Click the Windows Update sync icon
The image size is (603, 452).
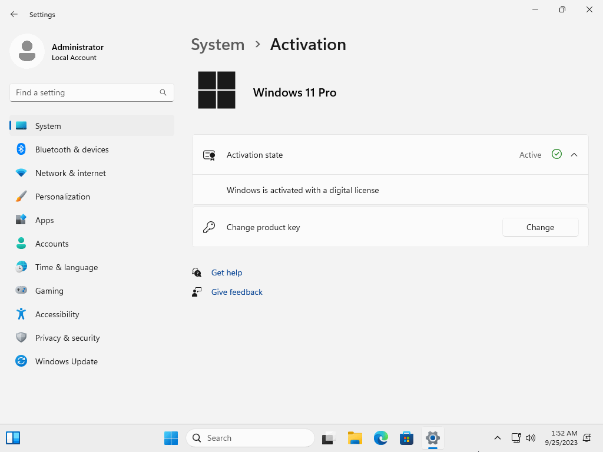[21, 361]
